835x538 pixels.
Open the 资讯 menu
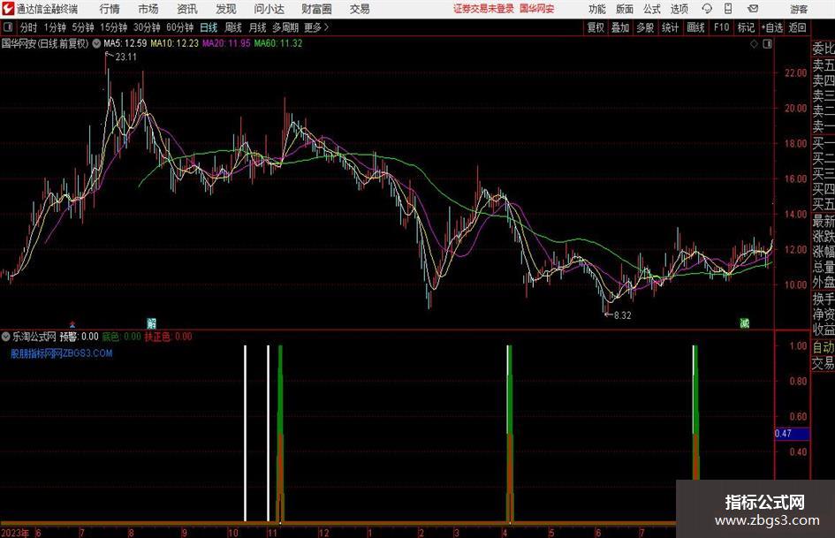(x=187, y=9)
